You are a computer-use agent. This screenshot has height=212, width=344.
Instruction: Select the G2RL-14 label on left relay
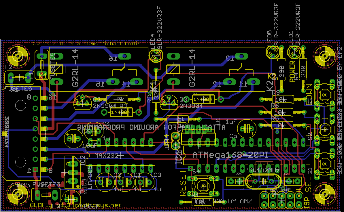[x=75, y=68]
